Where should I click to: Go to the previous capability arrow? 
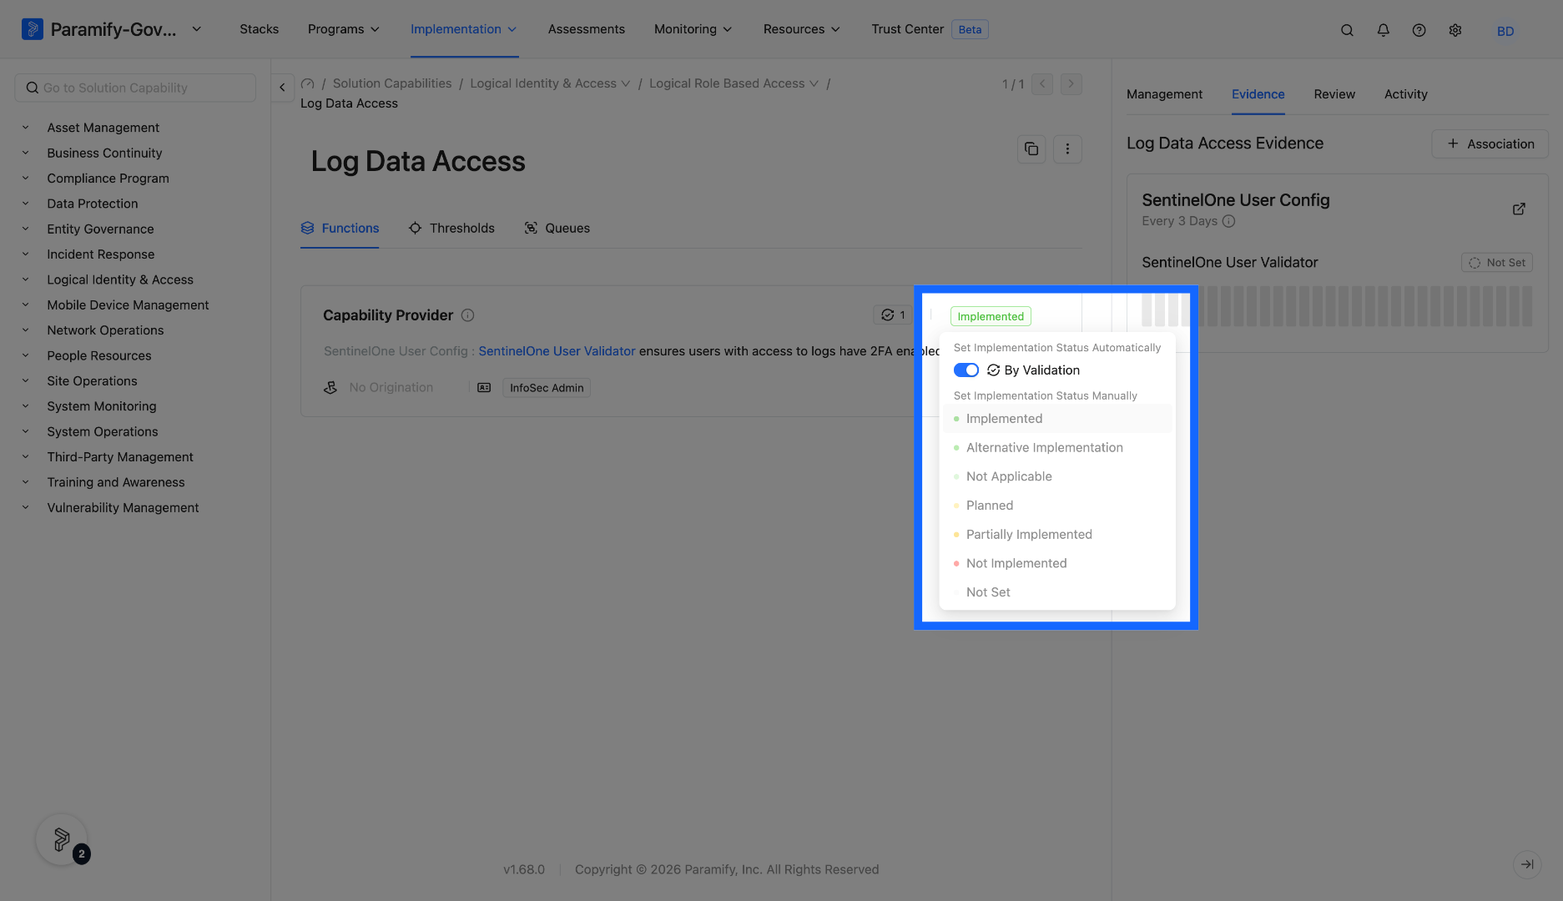pyautogui.click(x=1042, y=83)
